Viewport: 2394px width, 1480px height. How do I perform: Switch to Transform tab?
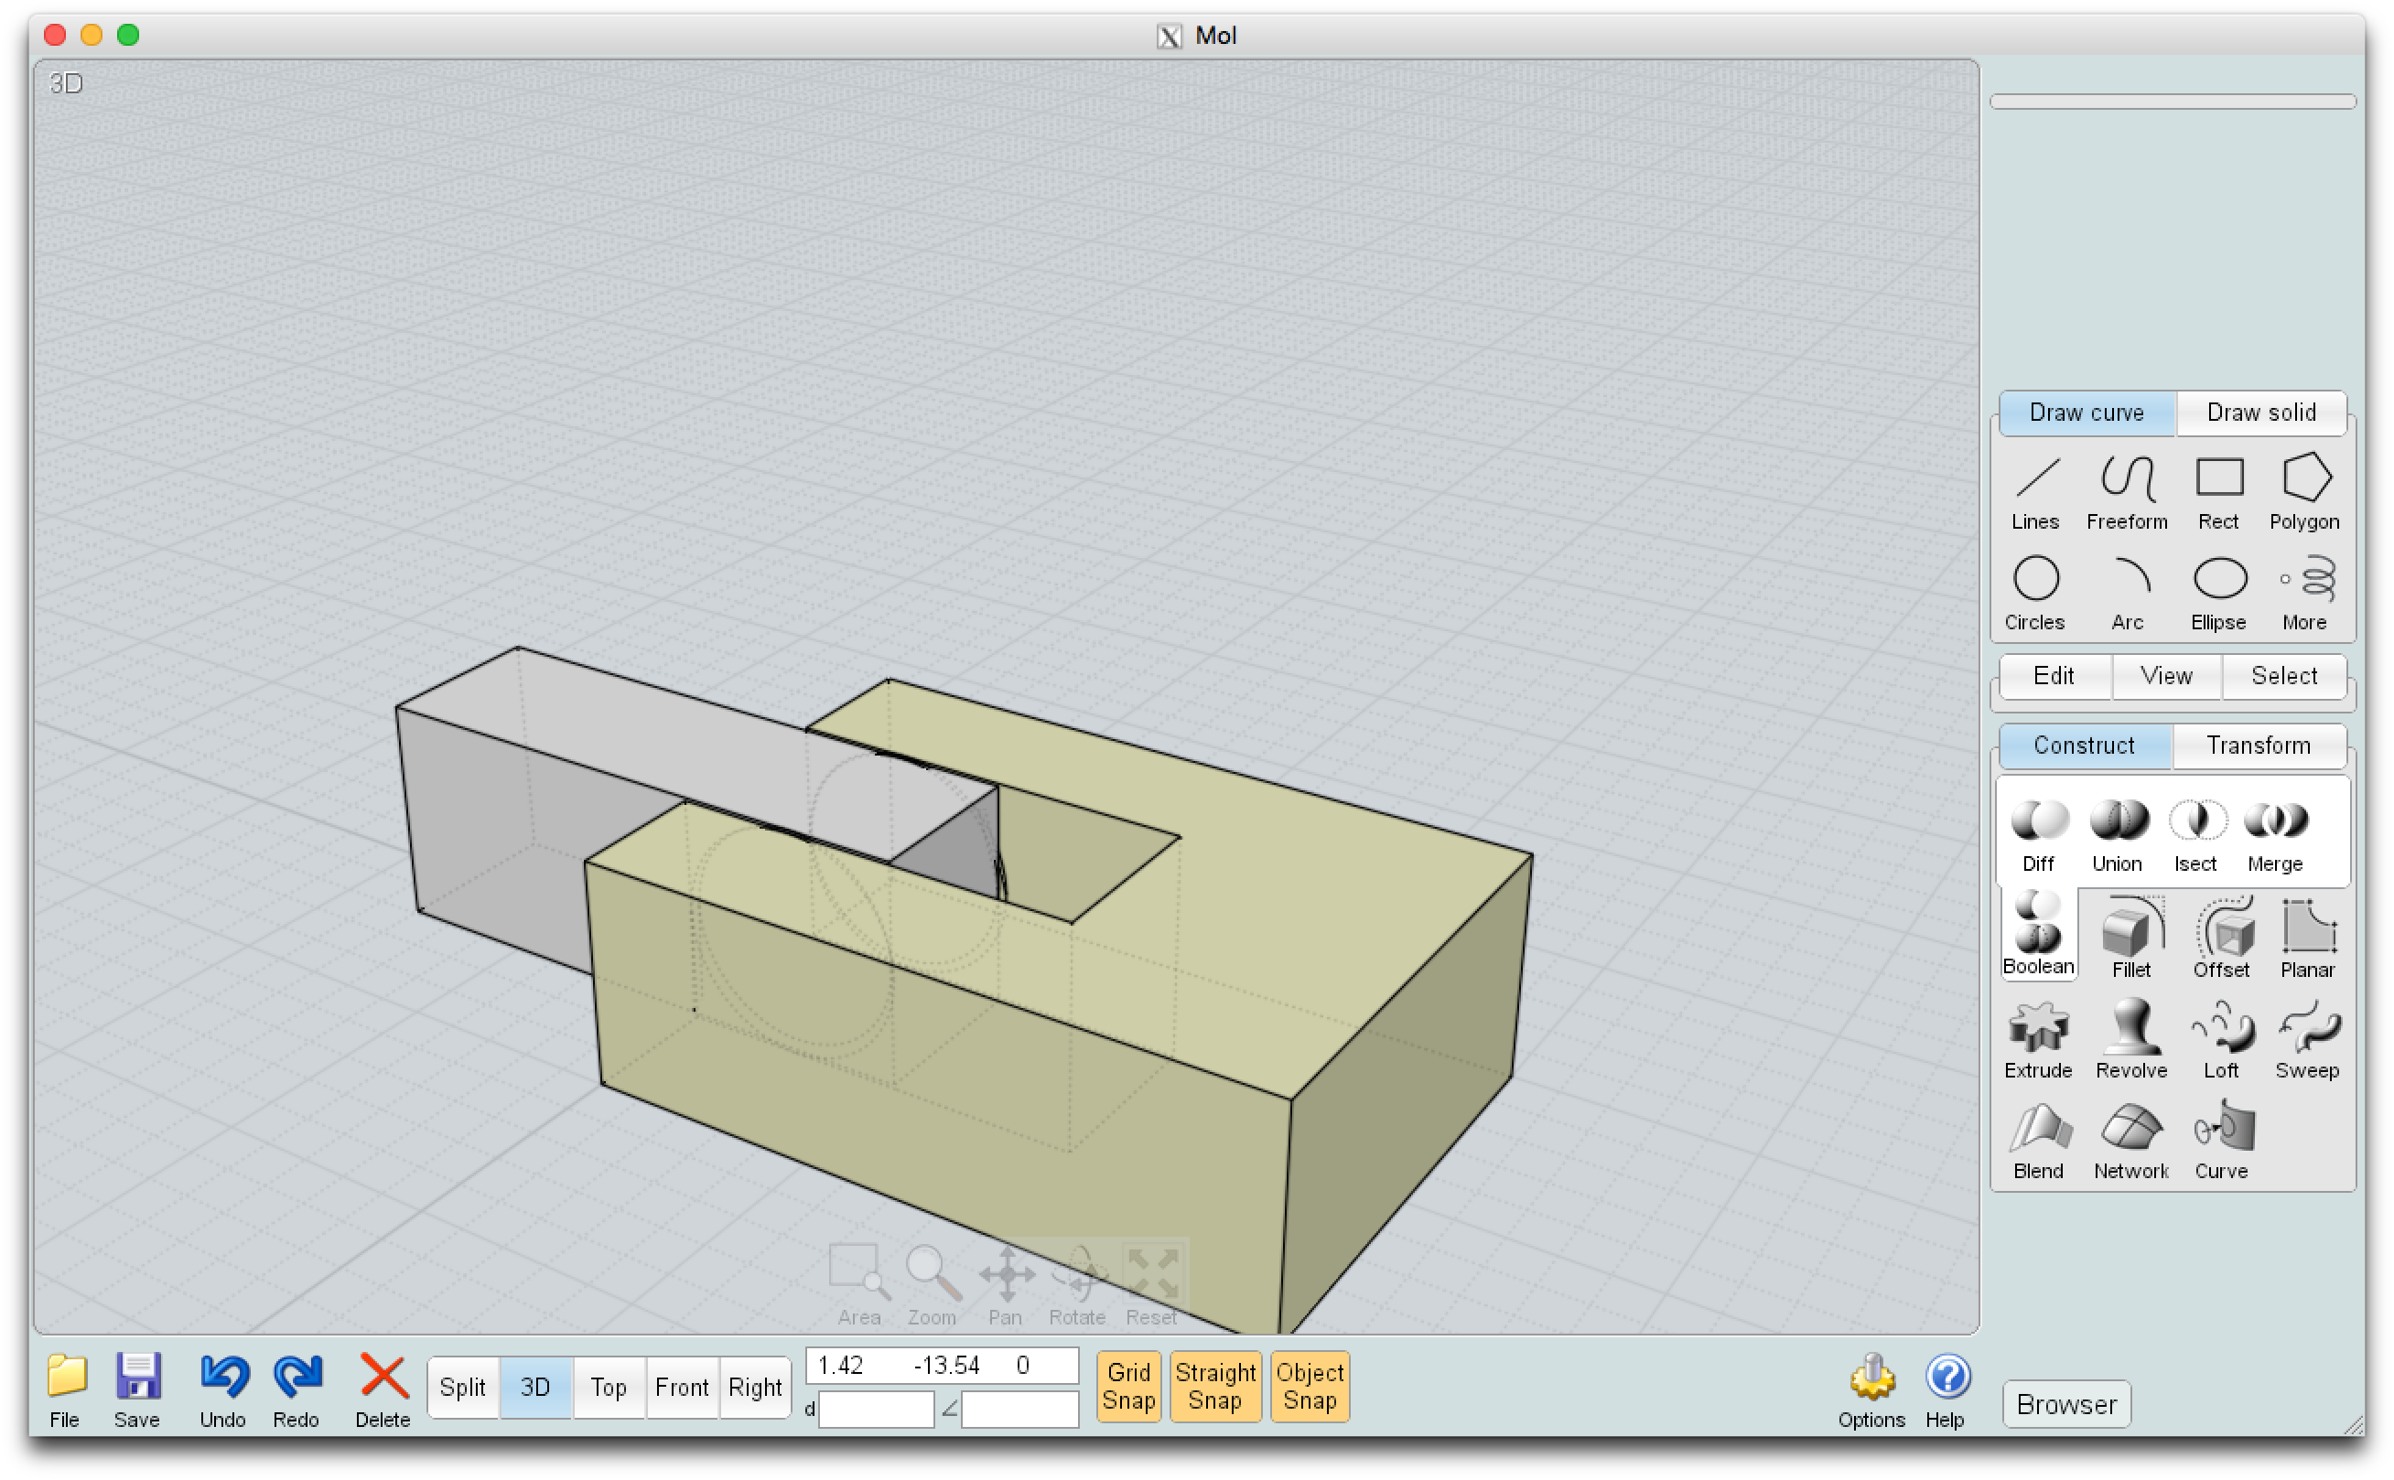pos(2259,745)
